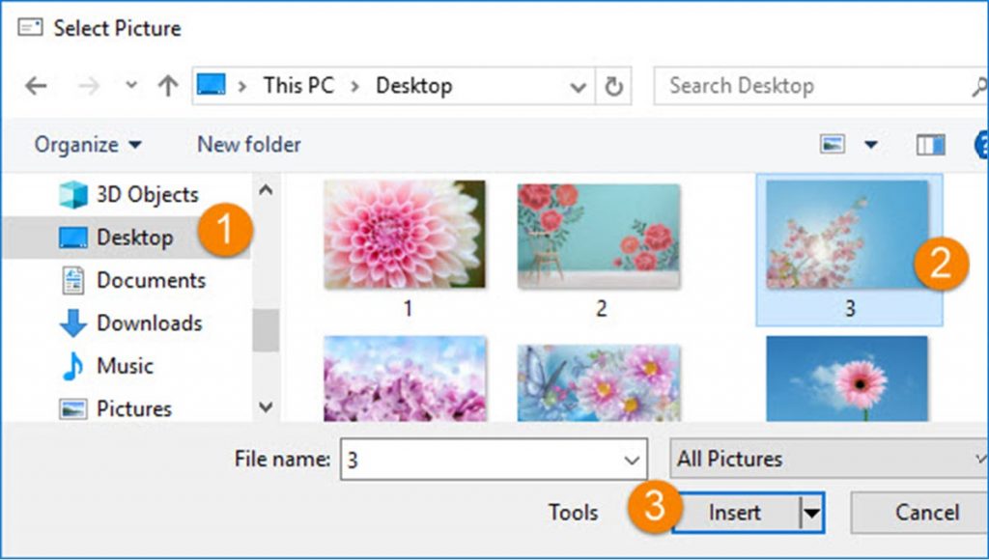Navigate back with the back arrow
The image size is (989, 560).
pos(36,85)
